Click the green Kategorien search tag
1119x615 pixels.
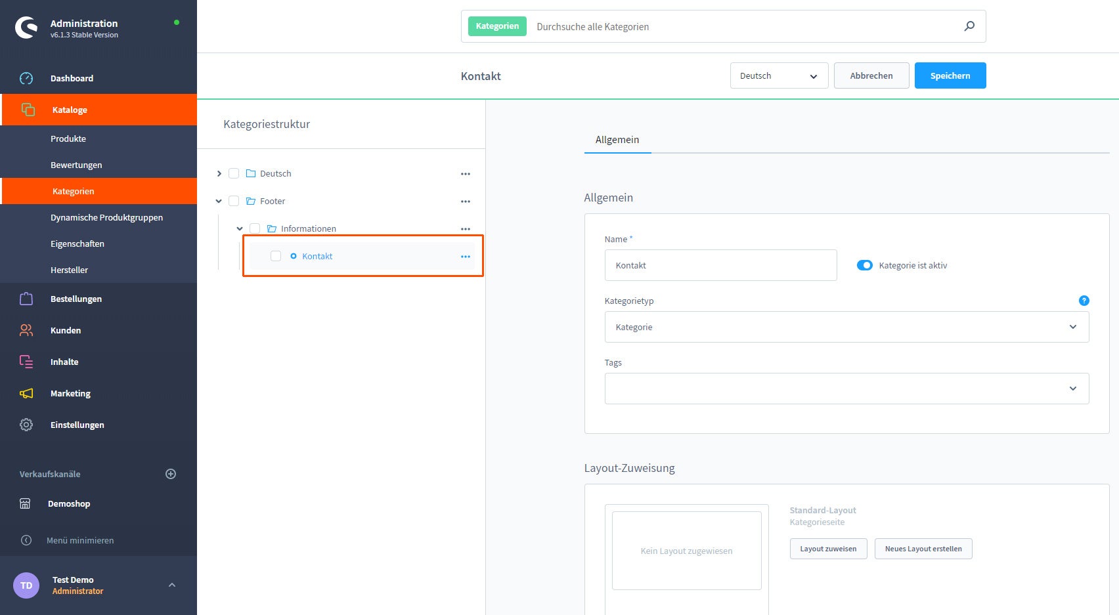497,26
